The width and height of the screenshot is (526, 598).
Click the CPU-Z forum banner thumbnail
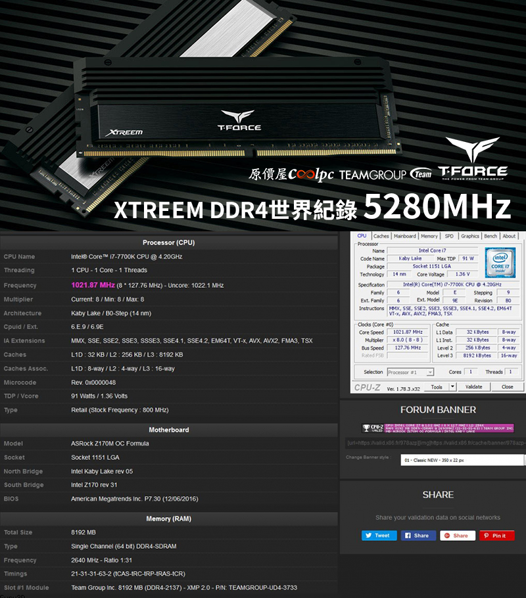coord(438,428)
